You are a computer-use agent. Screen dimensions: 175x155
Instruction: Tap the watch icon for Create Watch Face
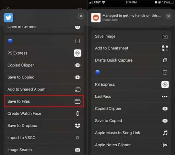coord(77,114)
